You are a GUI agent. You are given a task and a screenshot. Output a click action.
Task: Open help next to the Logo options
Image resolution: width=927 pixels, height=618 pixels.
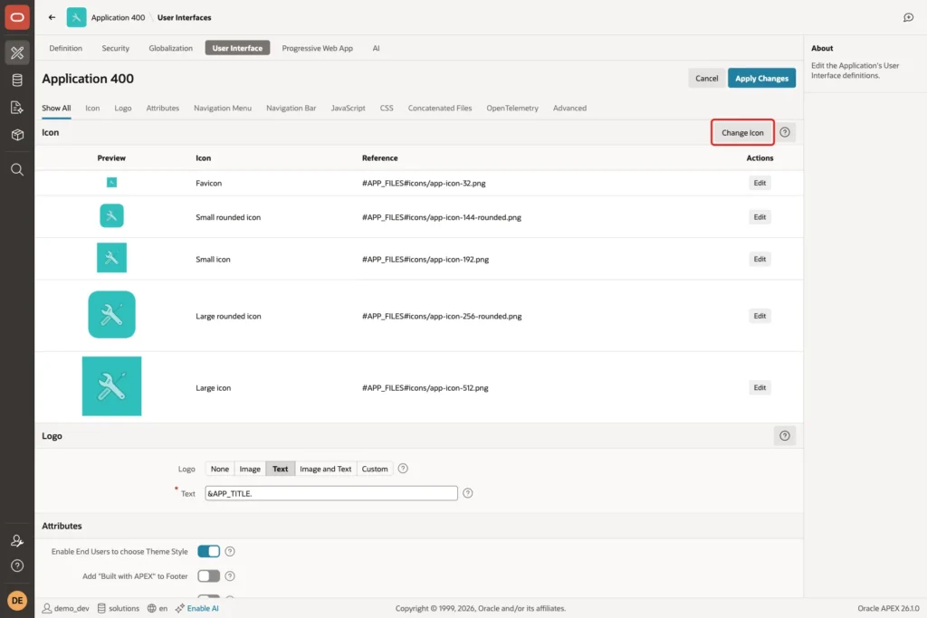coord(403,469)
